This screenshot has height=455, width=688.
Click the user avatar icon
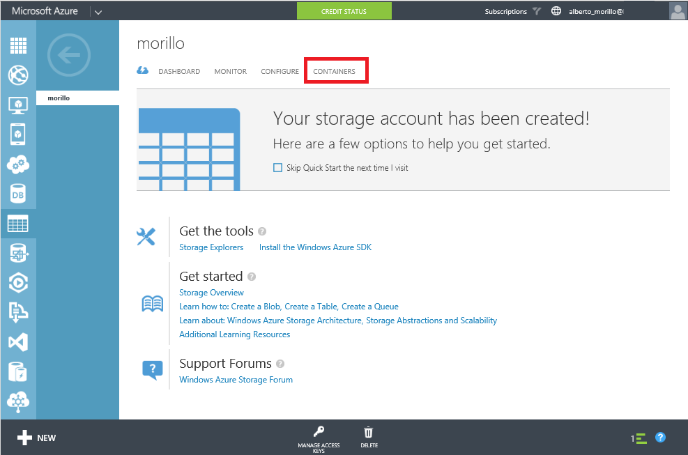678,11
